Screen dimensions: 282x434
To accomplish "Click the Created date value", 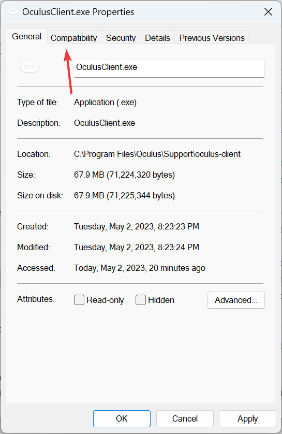I will 136,226.
